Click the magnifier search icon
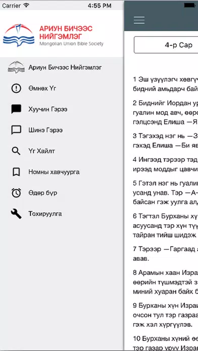Image resolution: width=198 pixels, height=351 pixels. click(16, 151)
